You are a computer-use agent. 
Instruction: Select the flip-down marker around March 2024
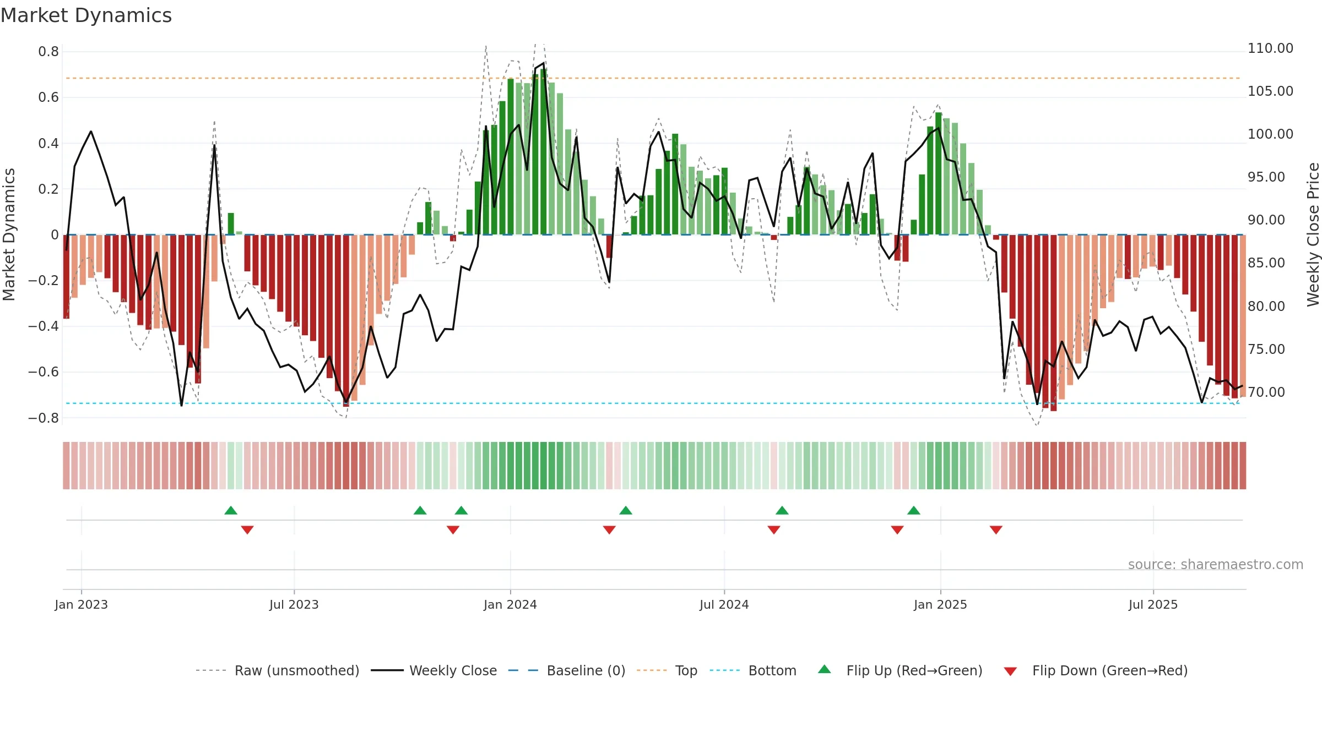[x=609, y=529]
